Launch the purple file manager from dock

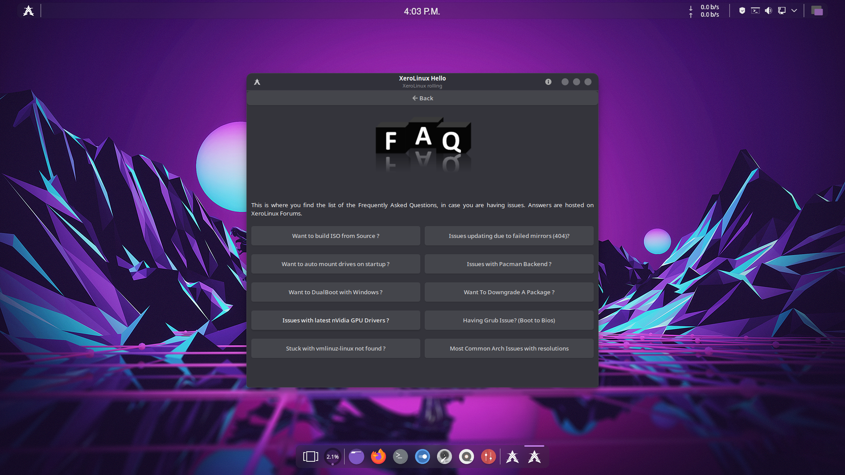[356, 457]
